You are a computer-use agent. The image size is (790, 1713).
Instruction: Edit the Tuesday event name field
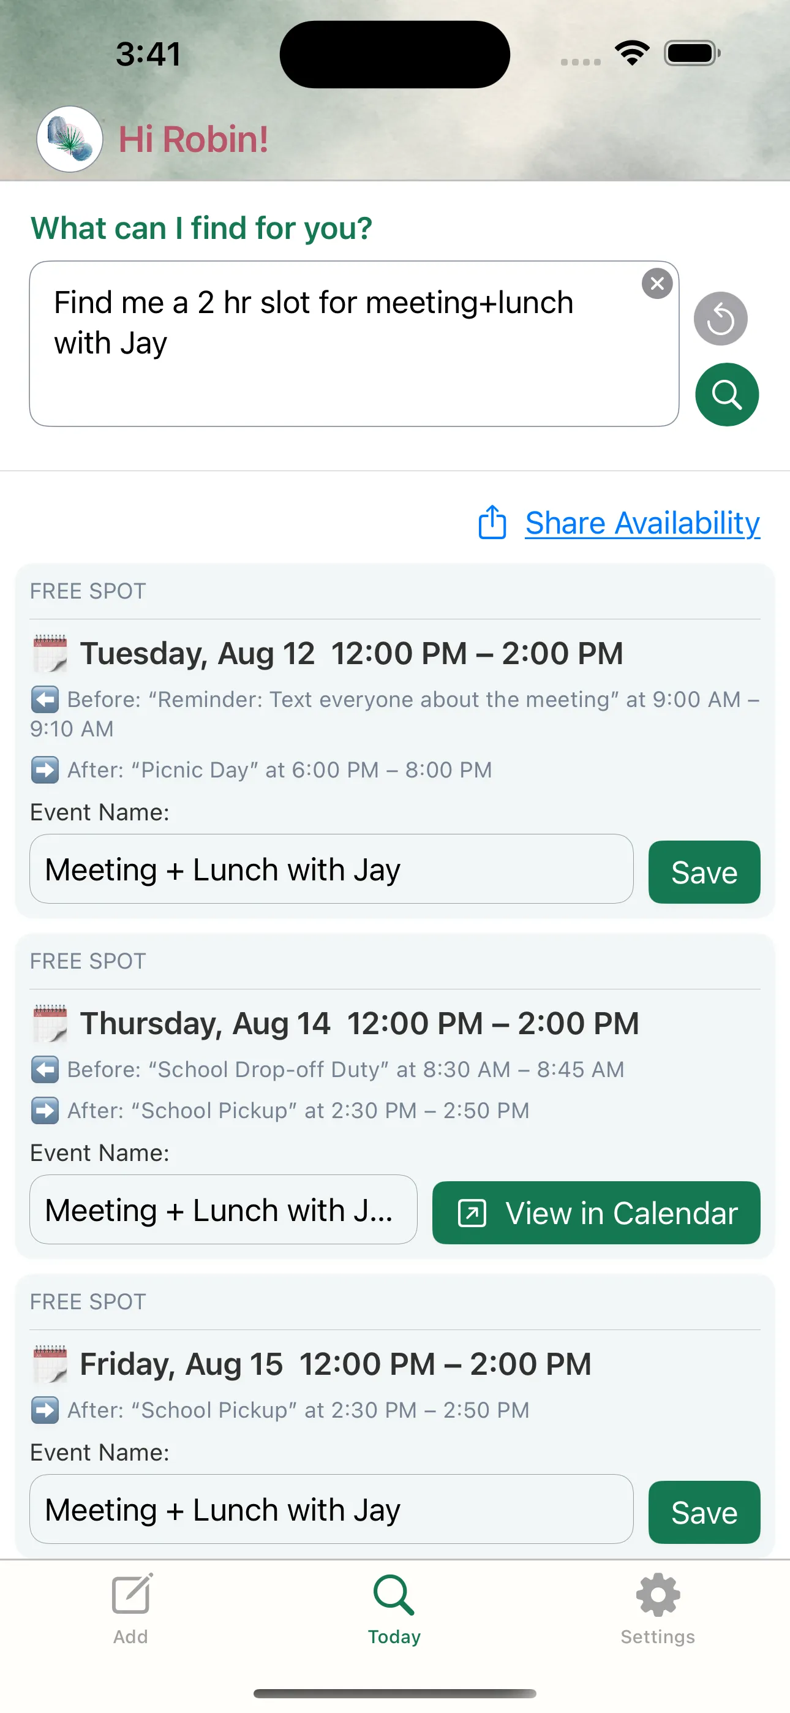(331, 870)
